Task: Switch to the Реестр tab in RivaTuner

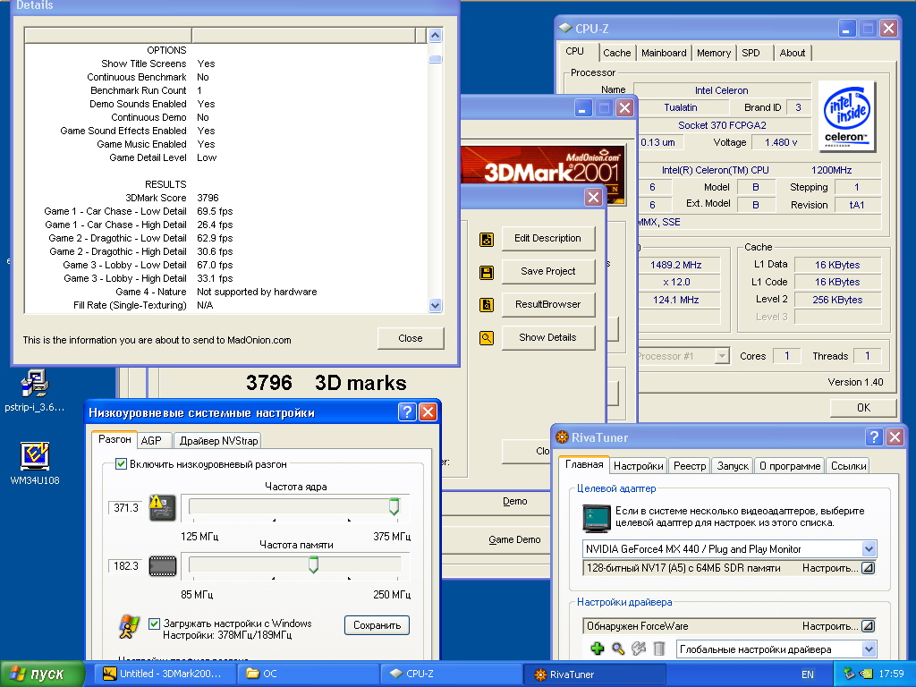Action: 690,466
